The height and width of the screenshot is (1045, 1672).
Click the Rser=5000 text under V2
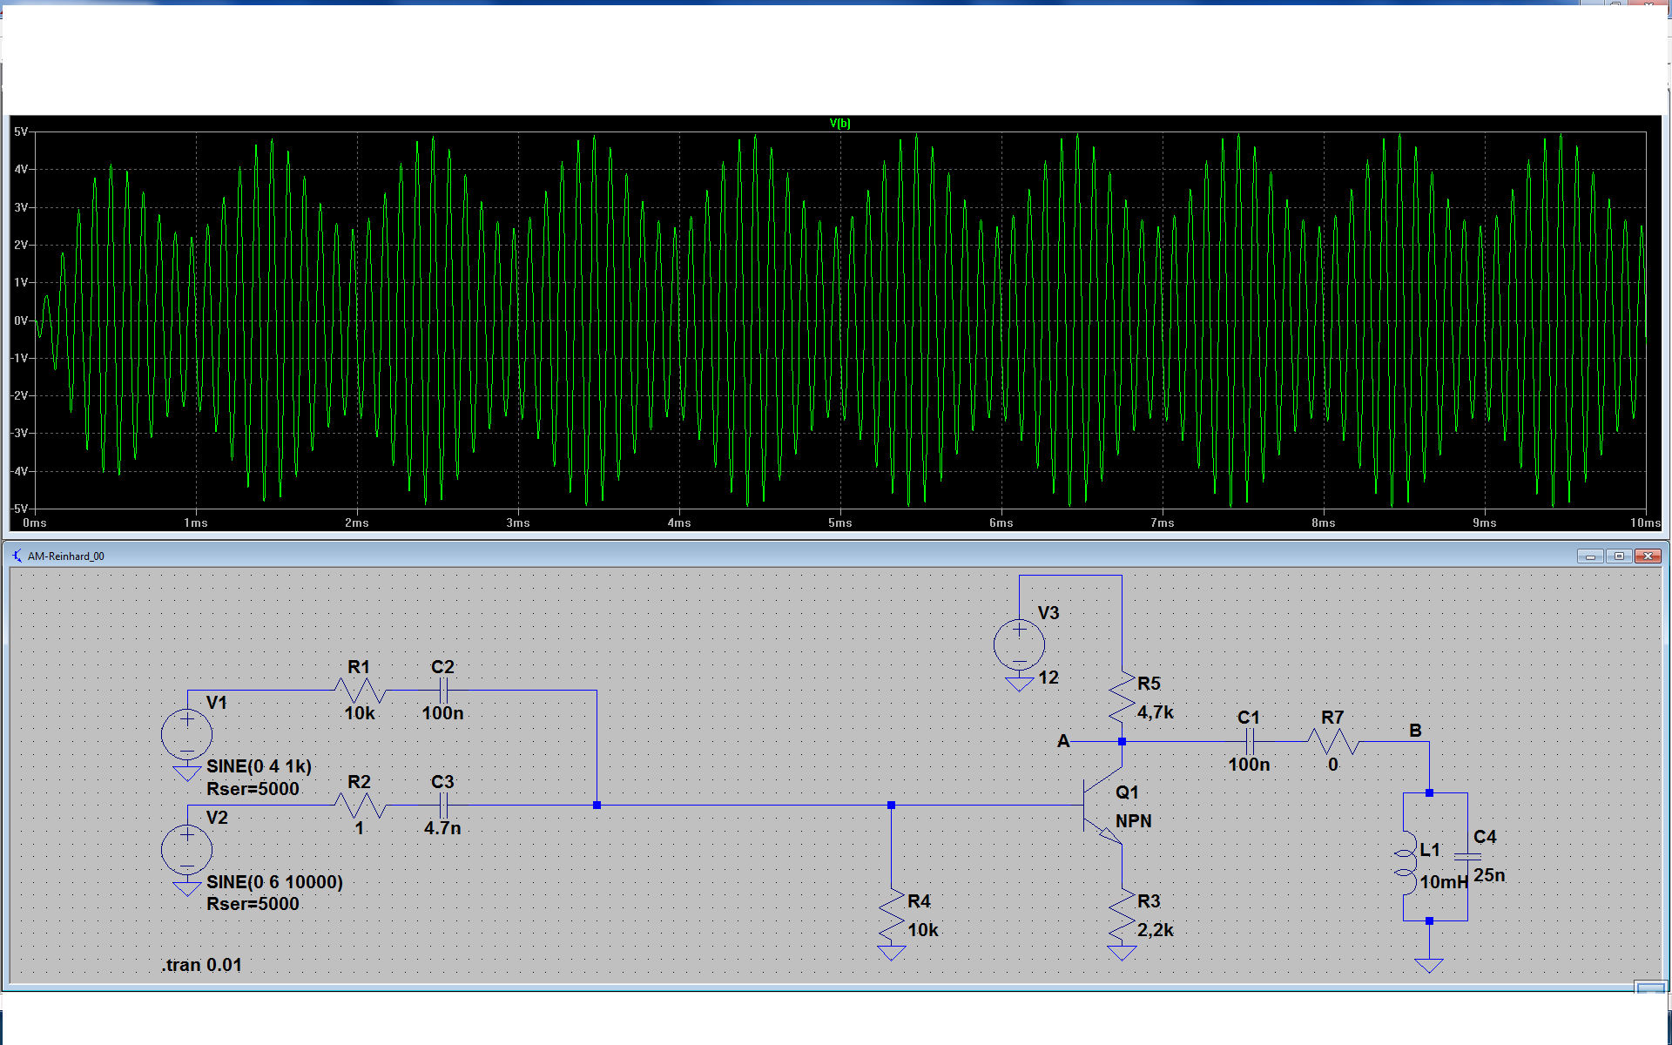click(x=253, y=904)
